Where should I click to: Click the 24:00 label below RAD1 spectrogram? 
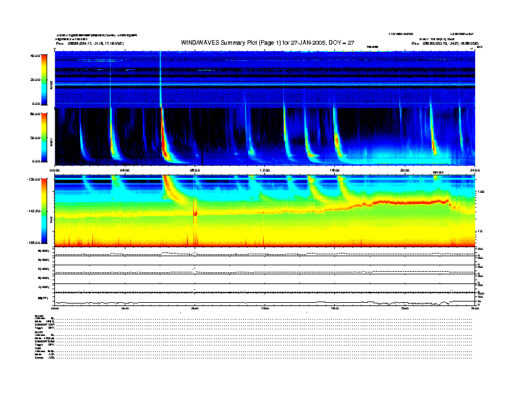click(x=475, y=170)
